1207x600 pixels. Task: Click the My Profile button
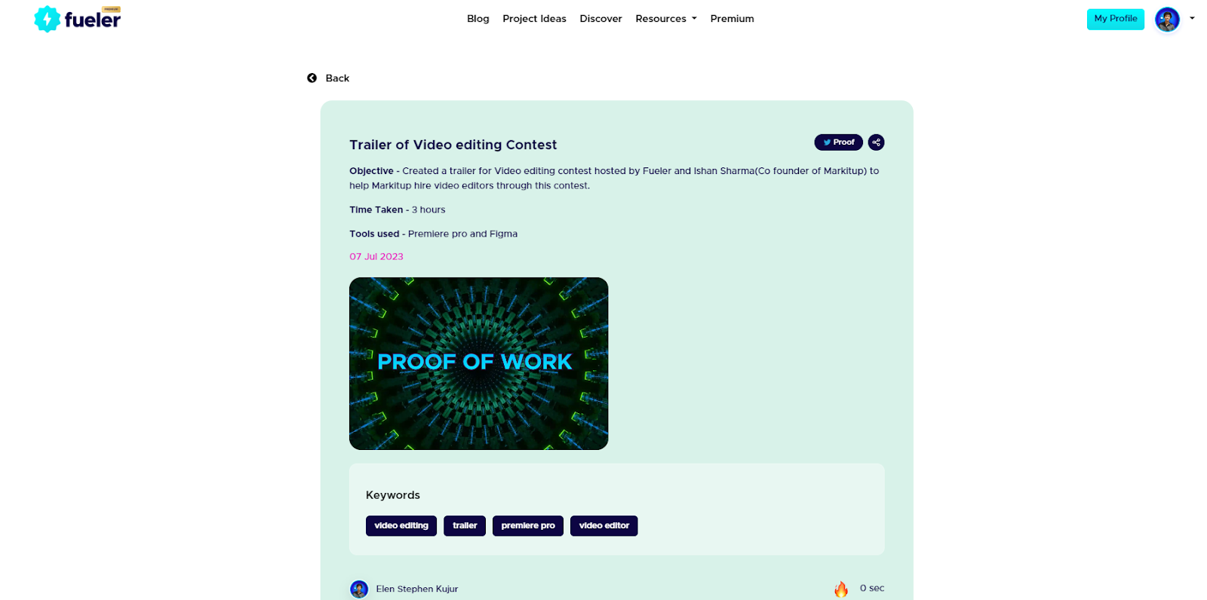[1116, 19]
